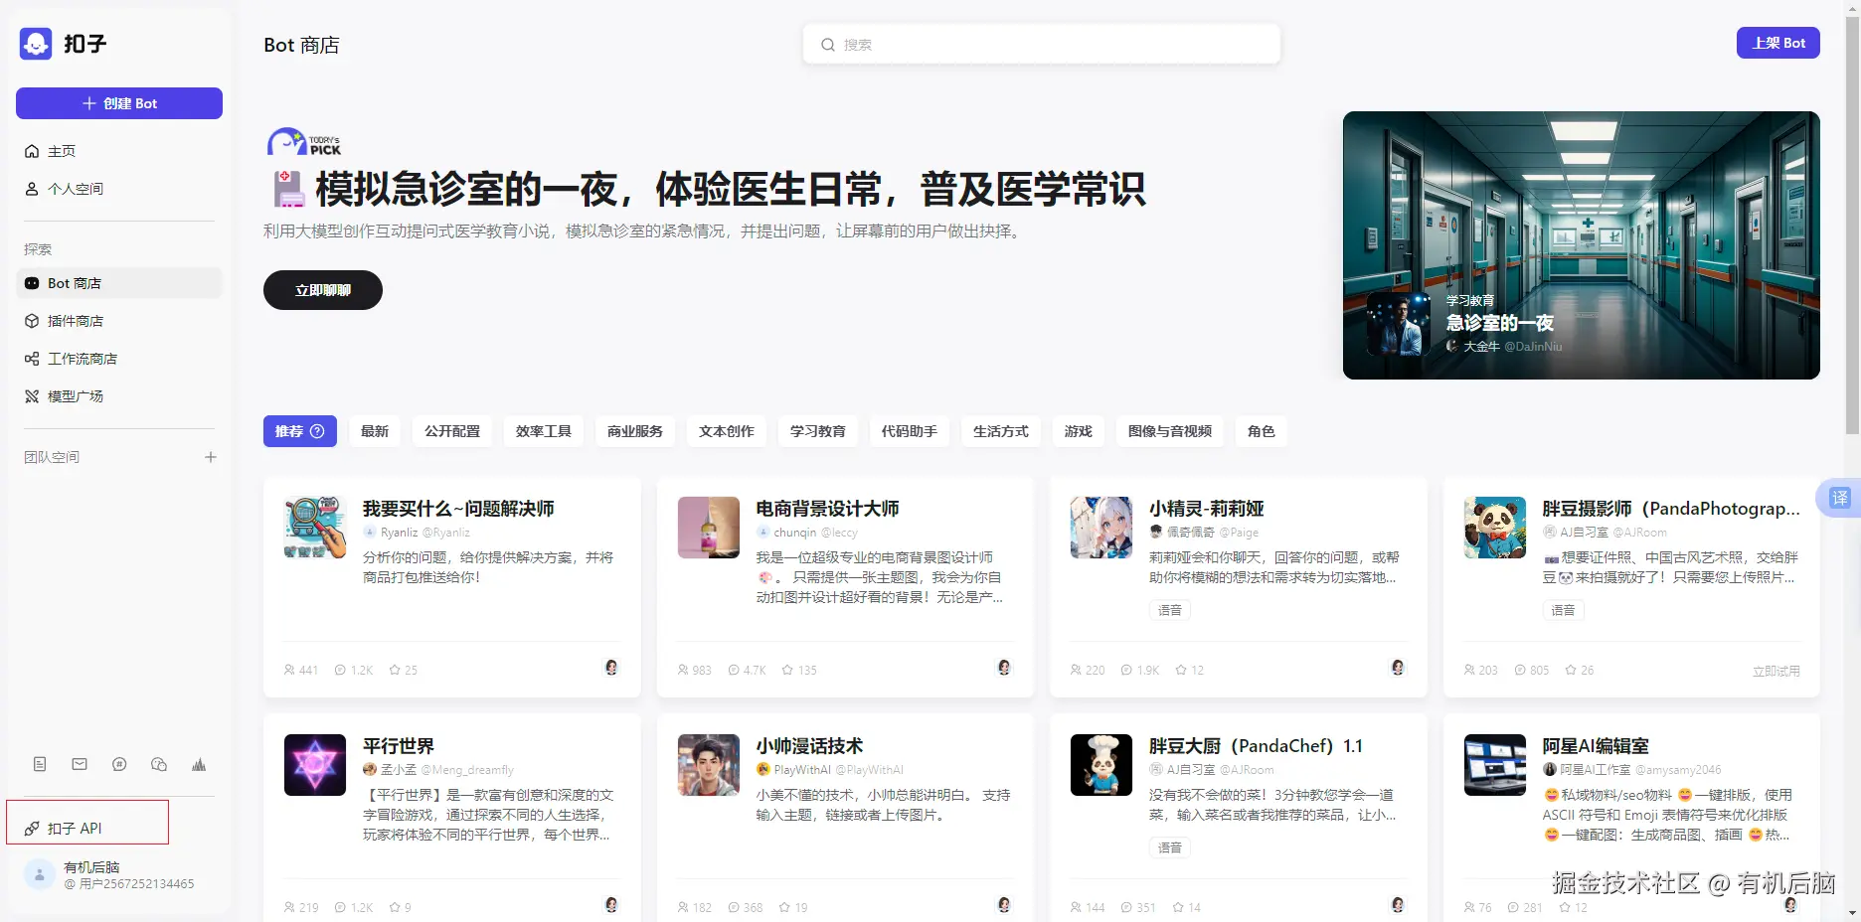Open the 胖豆大厨 chef panda thumbnail
The width and height of the screenshot is (1861, 922).
coord(1101,765)
